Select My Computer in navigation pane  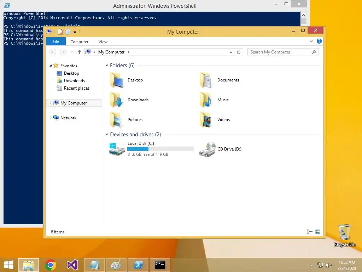point(74,103)
